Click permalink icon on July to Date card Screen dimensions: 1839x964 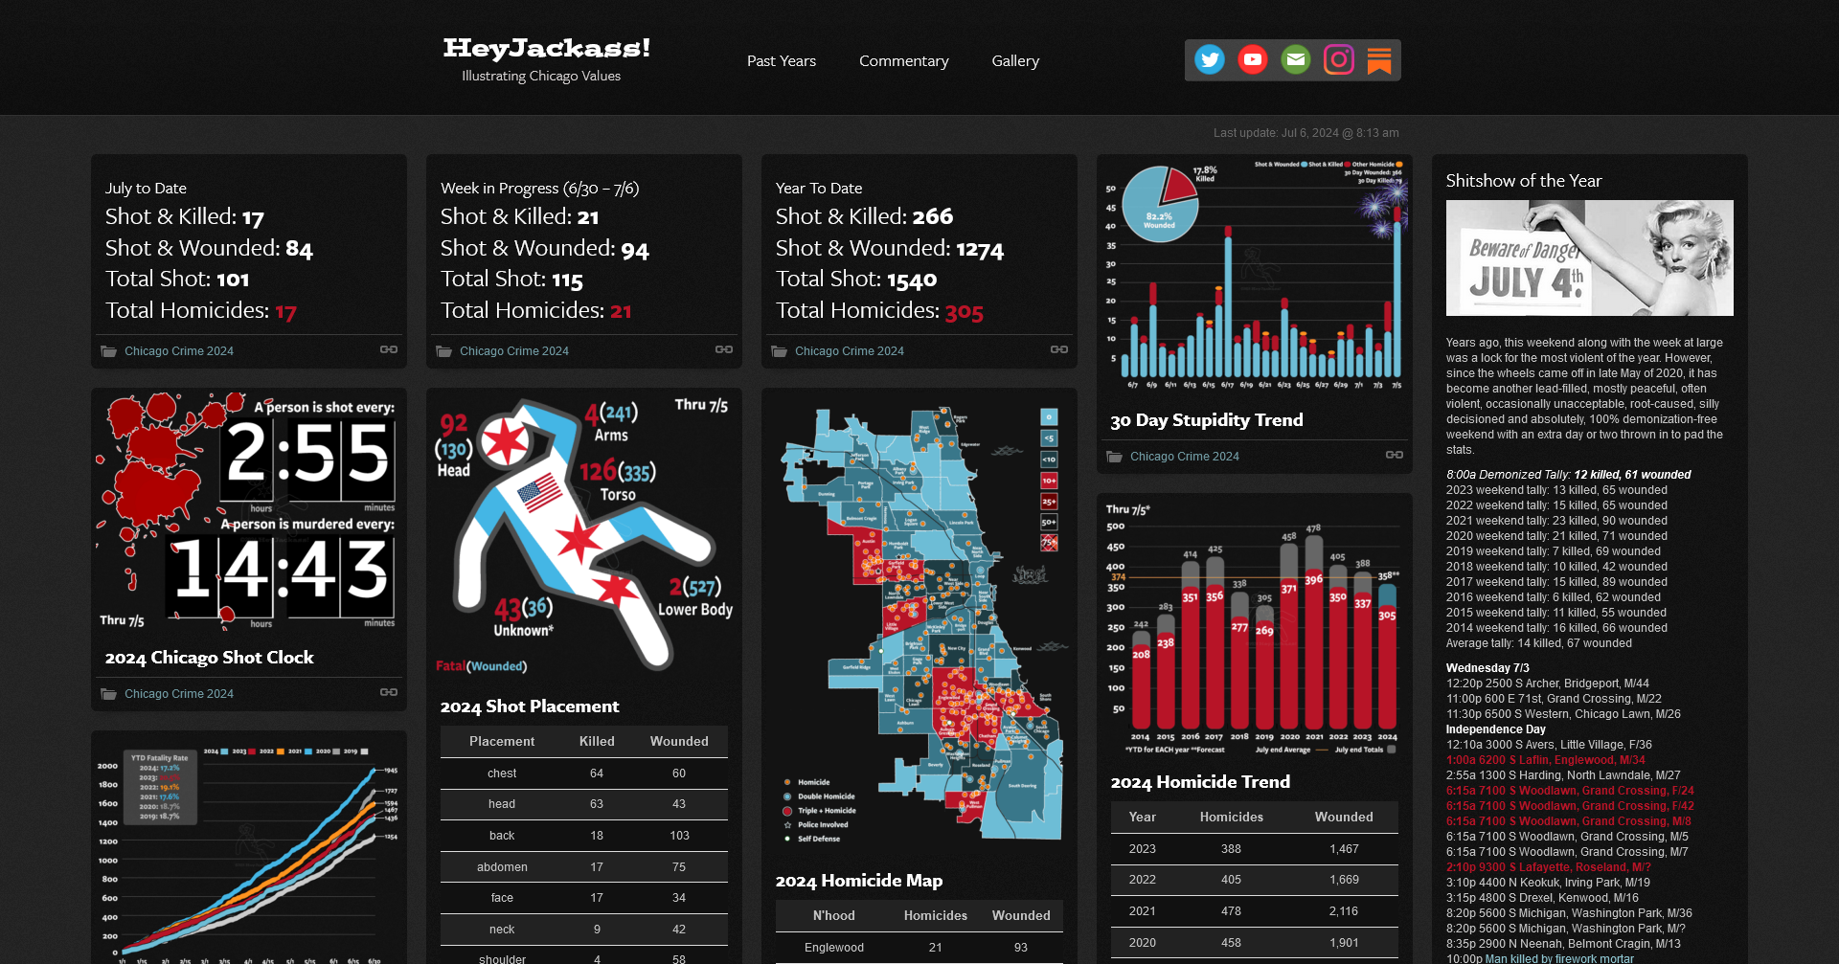[x=389, y=349]
